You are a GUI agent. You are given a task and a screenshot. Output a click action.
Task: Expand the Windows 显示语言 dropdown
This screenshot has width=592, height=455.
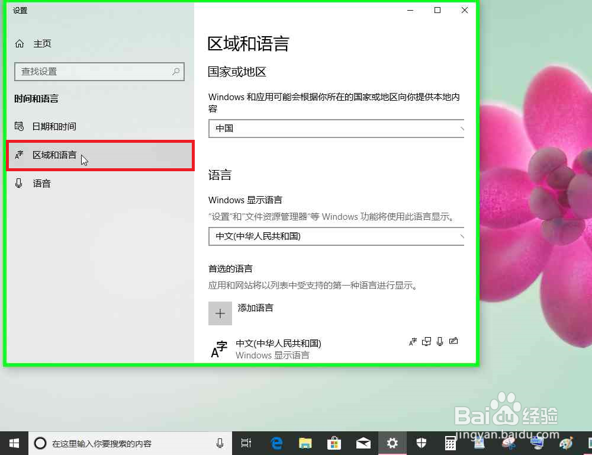coord(336,236)
